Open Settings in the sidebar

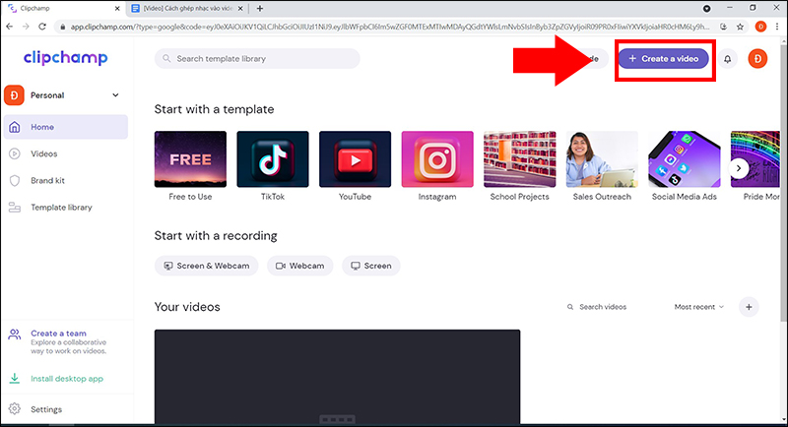[46, 409]
